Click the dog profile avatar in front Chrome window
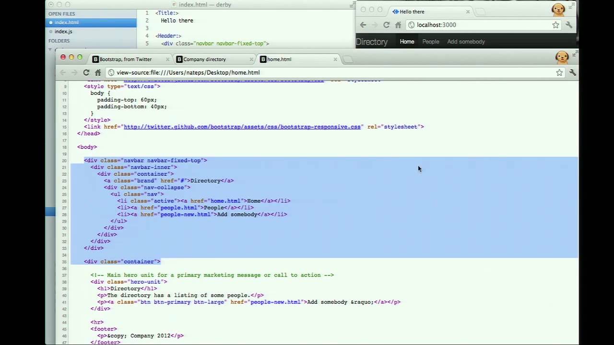Screen dimensions: 614x345 coord(562,57)
